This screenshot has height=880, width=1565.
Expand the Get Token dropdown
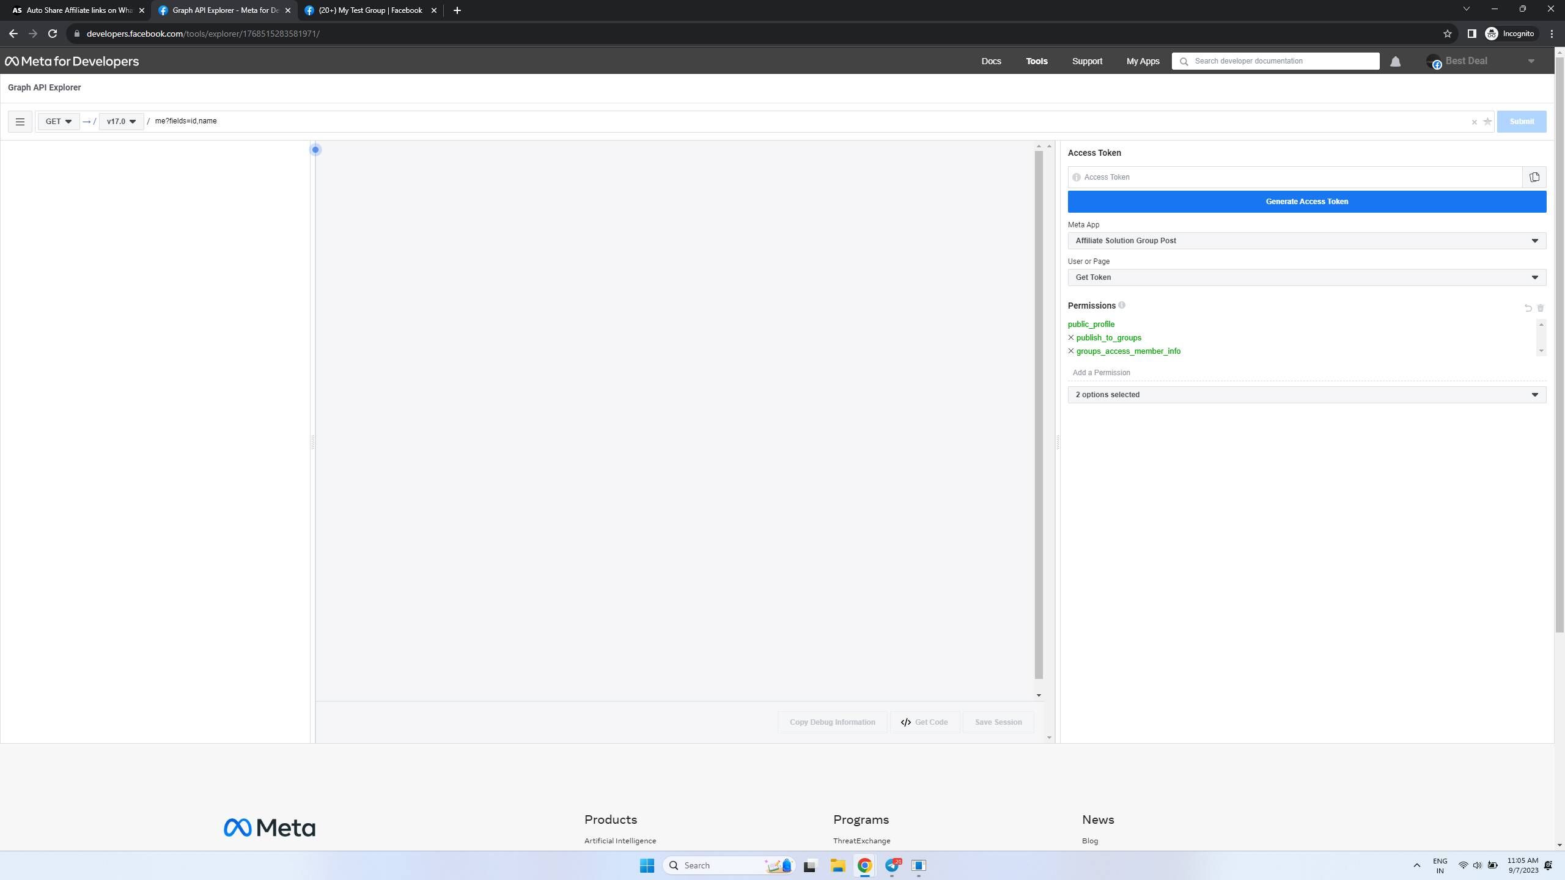click(1306, 277)
